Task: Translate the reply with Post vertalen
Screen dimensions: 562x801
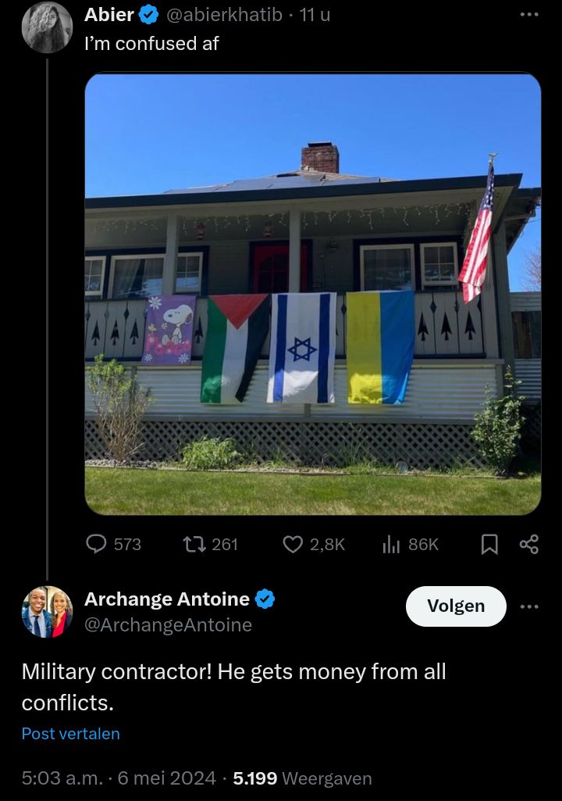Action: [71, 734]
